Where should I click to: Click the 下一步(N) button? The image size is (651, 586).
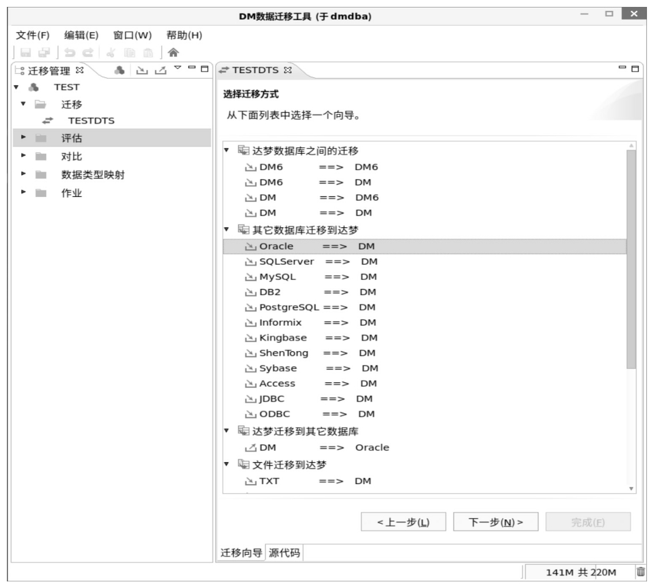[x=488, y=522]
